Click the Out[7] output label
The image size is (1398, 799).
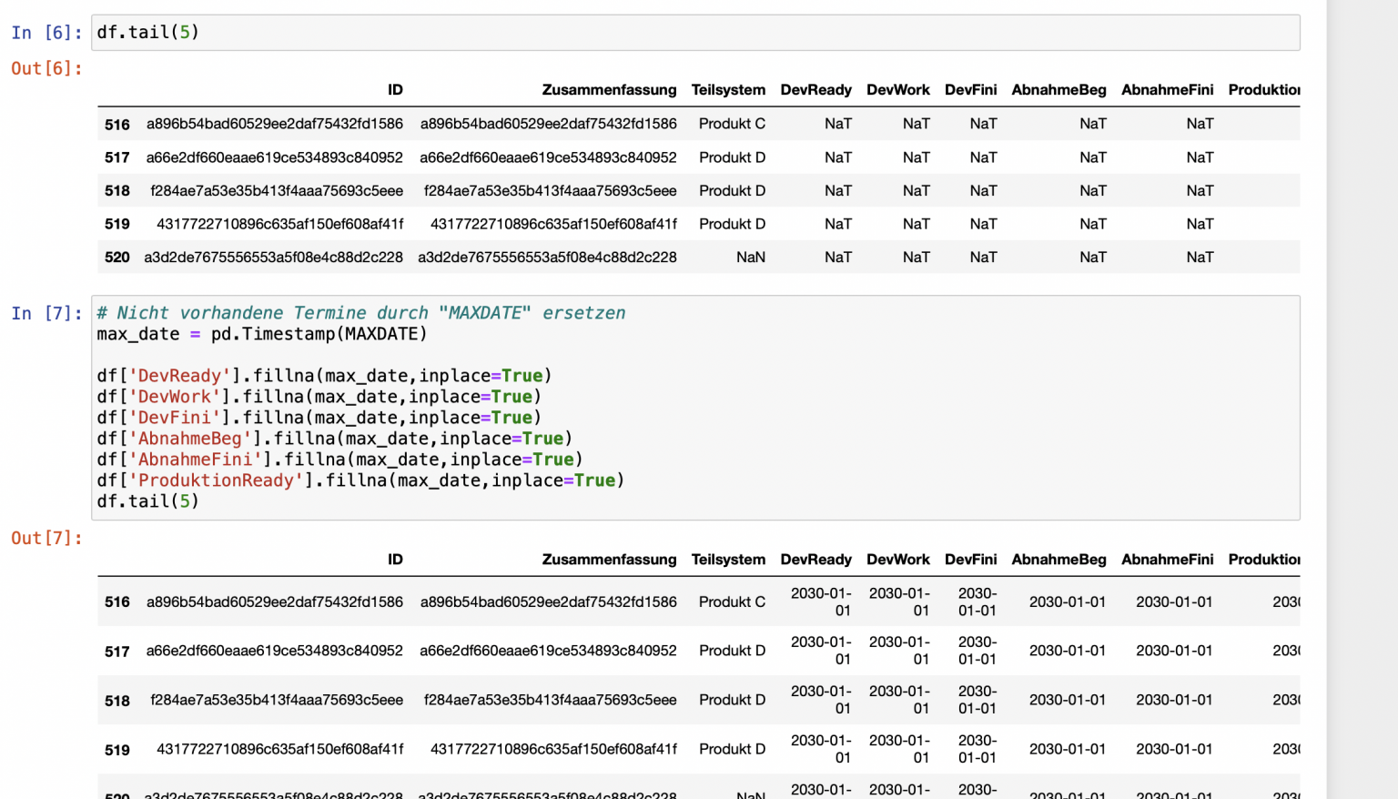coord(46,538)
